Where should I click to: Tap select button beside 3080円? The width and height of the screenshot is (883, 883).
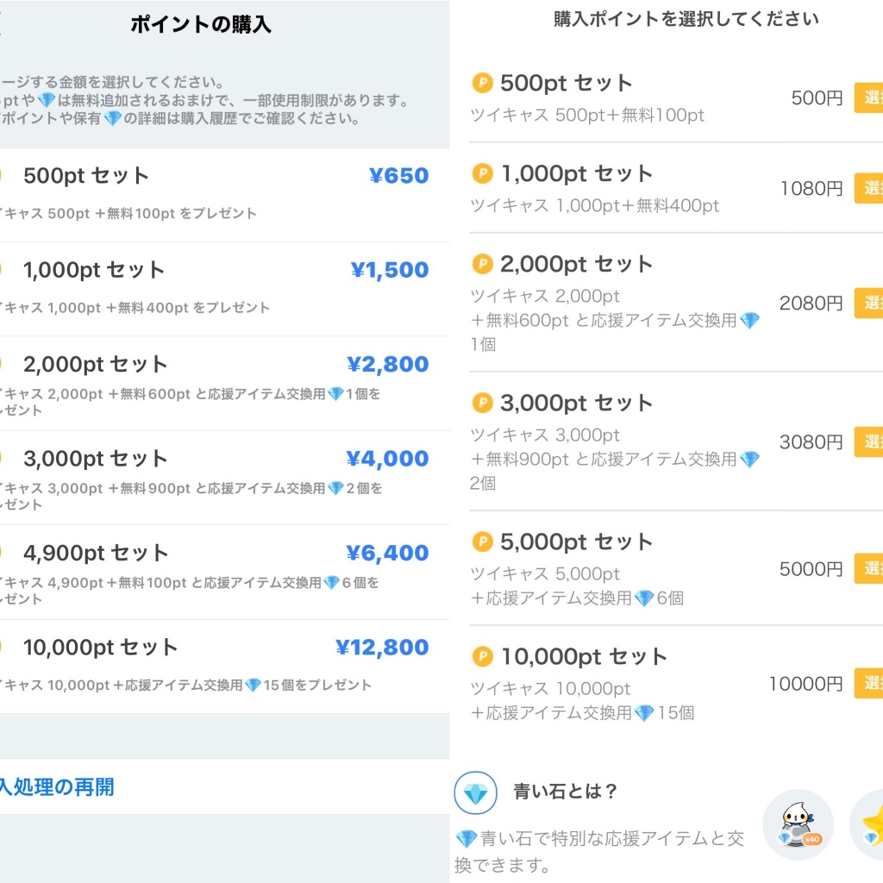868,442
